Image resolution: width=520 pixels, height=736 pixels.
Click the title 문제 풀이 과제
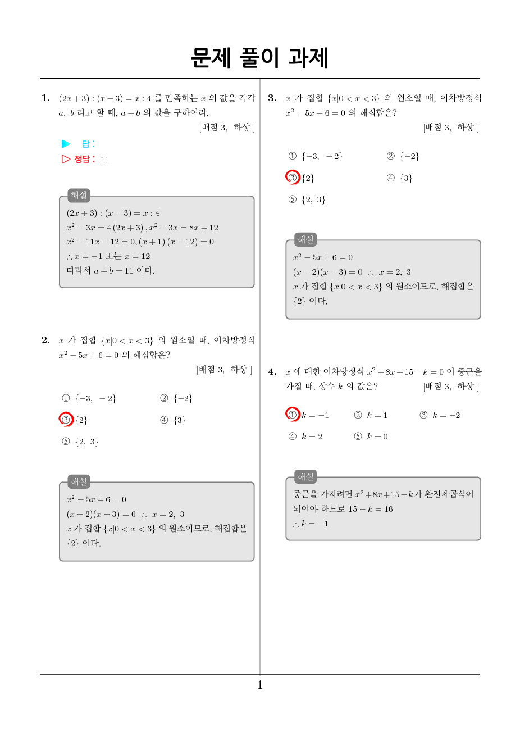[259, 58]
